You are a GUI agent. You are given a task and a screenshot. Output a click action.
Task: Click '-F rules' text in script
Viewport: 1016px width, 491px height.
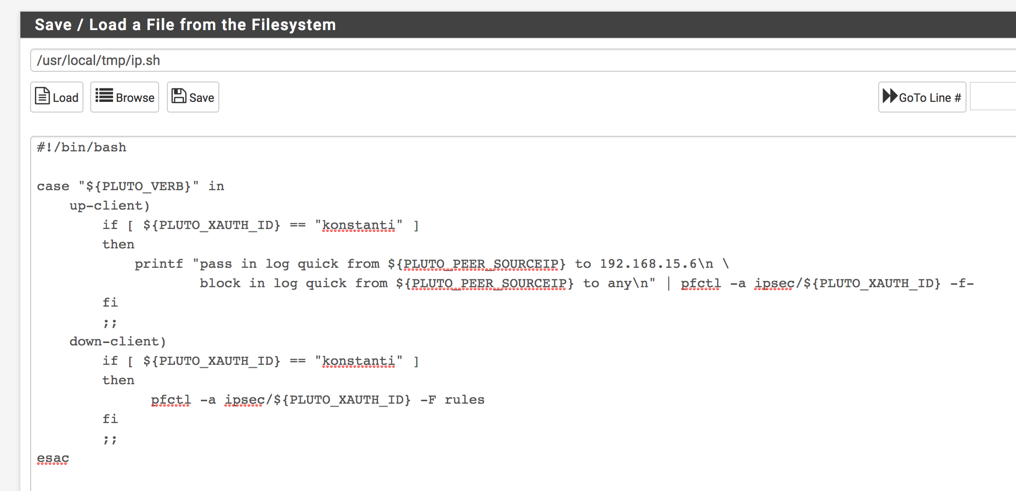(452, 400)
